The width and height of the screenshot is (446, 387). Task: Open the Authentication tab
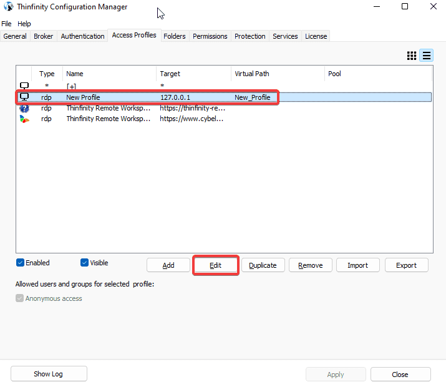[82, 36]
